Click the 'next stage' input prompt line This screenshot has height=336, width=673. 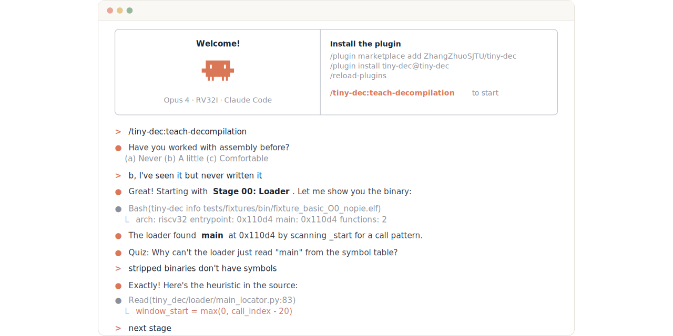(150, 329)
